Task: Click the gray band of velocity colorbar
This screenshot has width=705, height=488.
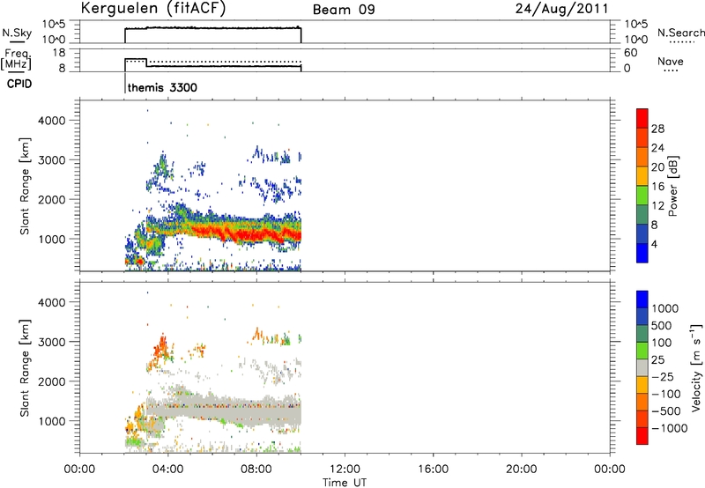Action: coord(642,367)
